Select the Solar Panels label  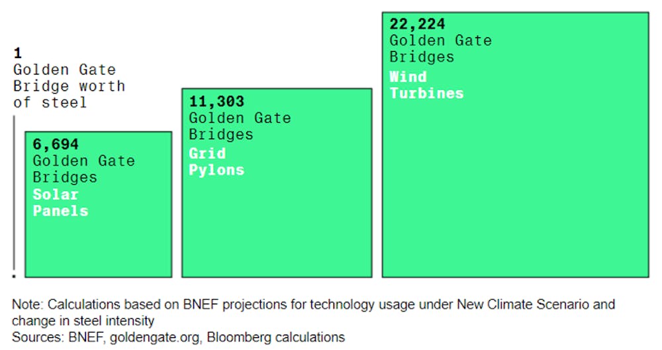point(61,203)
